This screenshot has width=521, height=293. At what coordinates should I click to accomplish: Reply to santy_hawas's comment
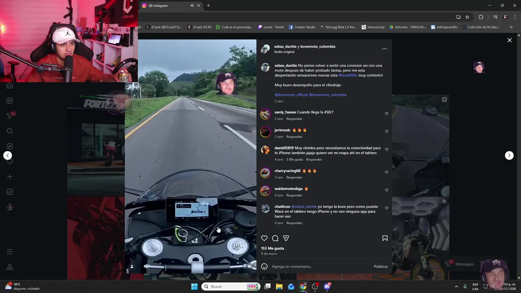[294, 119]
